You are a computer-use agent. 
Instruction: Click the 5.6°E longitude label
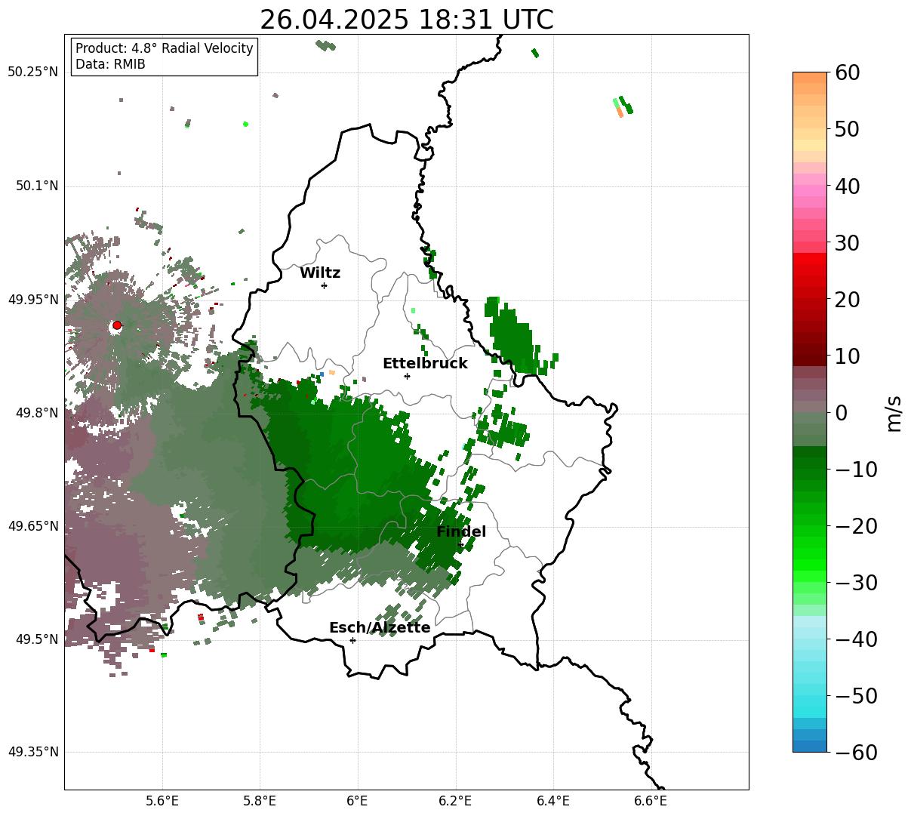[162, 801]
